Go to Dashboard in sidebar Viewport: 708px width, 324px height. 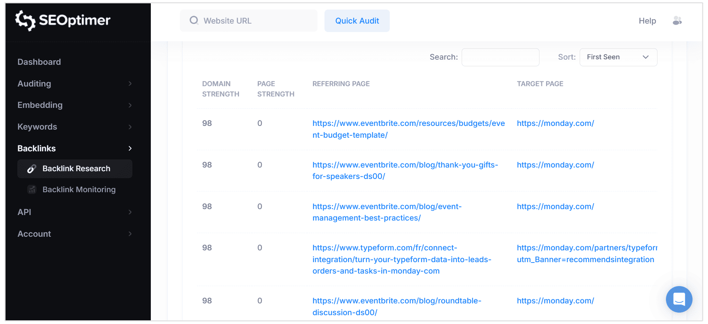click(39, 62)
